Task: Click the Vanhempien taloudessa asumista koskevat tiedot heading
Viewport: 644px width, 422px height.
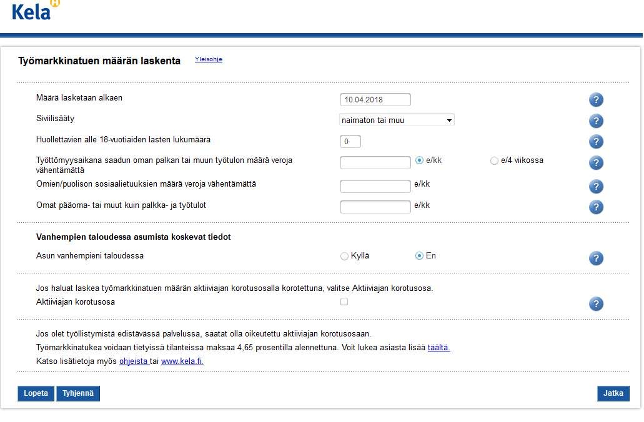Action: pos(134,237)
